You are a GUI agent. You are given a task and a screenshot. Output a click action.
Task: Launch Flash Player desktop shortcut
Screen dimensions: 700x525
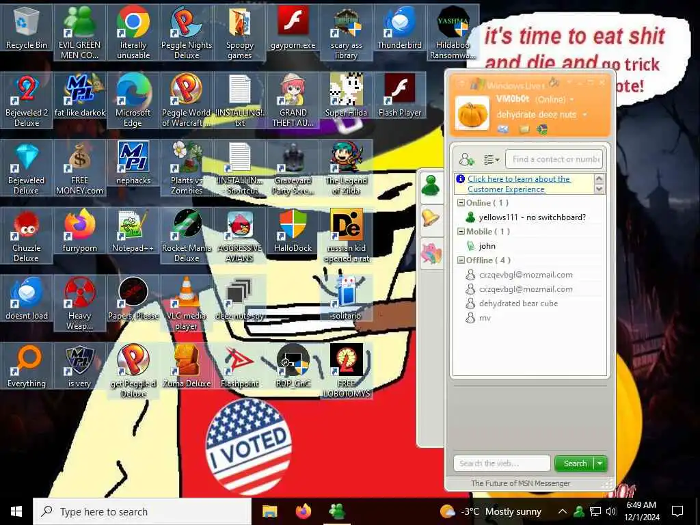(399, 96)
